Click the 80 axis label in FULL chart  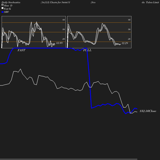coord(129,20)
